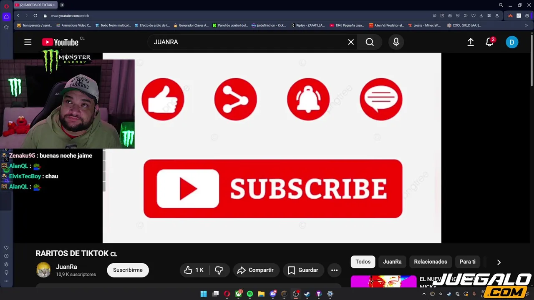Open the JuanRa channel name link
Viewport: 534px width, 300px height.
click(x=66, y=267)
